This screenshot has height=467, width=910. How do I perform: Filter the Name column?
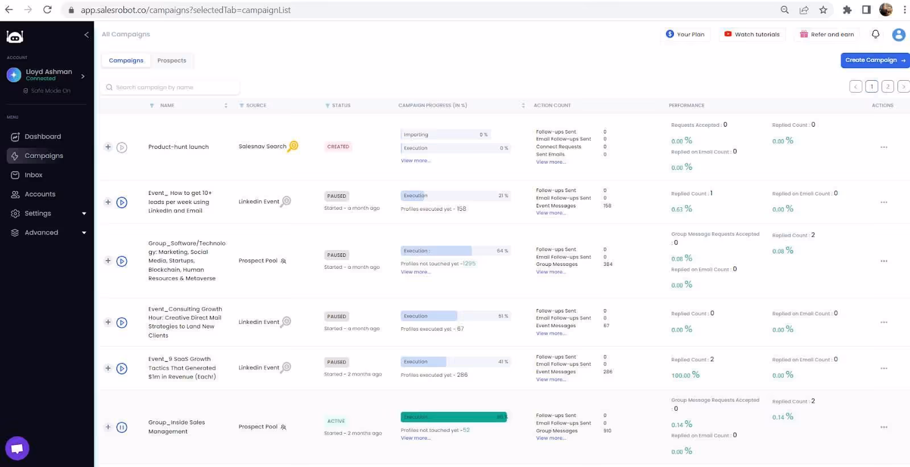[x=152, y=106]
